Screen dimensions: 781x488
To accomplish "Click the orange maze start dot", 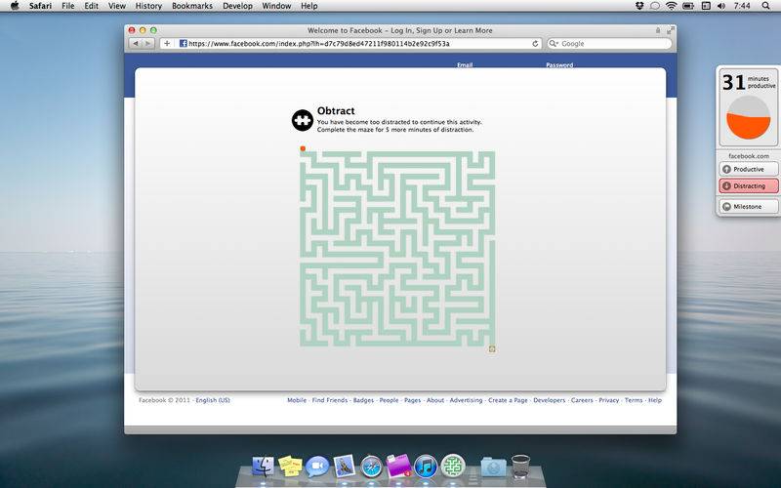I will point(303,148).
